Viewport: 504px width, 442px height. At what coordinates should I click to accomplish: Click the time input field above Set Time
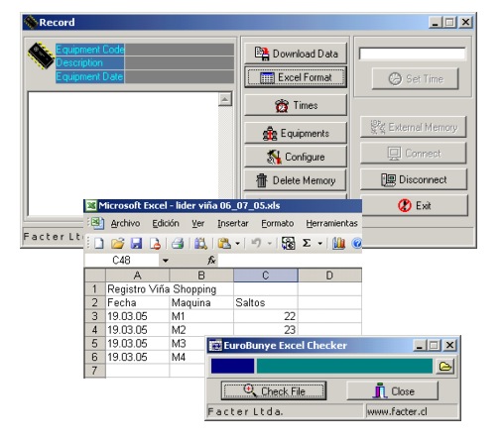click(412, 54)
